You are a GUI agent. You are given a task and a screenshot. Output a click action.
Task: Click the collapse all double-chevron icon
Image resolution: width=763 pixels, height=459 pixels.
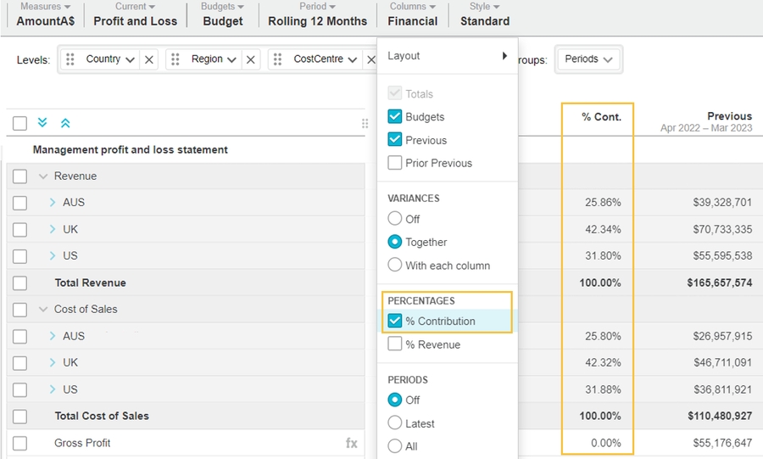[x=65, y=123]
